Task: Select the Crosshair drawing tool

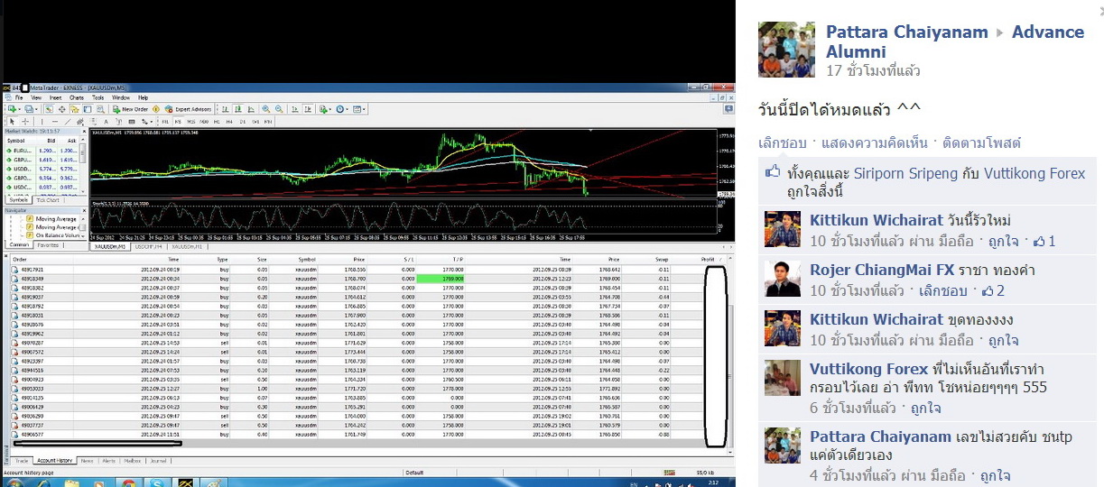Action: click(25, 121)
